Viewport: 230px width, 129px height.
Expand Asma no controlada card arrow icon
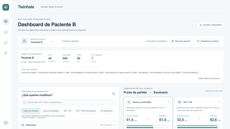click(x=168, y=102)
